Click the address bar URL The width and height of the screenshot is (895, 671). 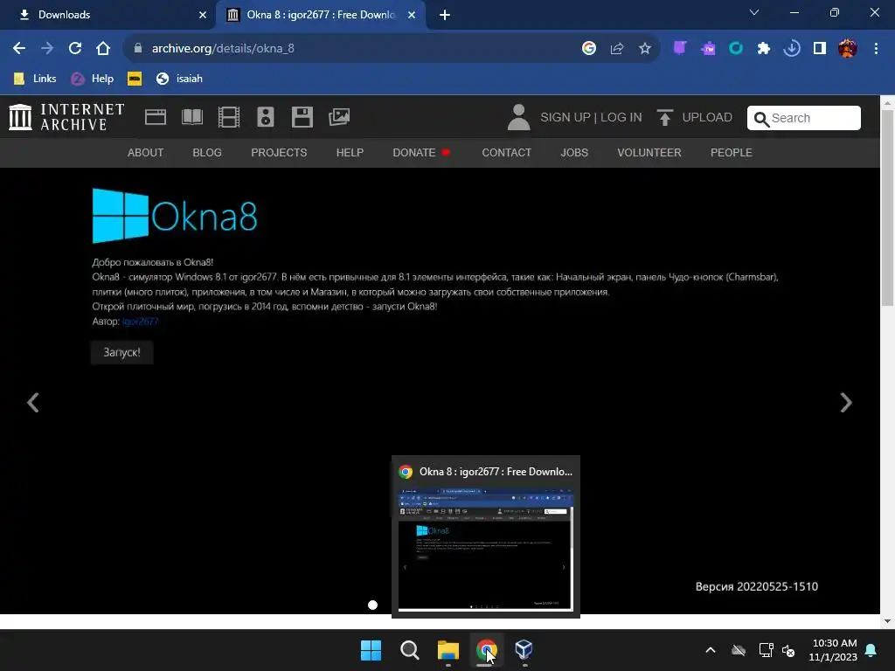click(223, 49)
